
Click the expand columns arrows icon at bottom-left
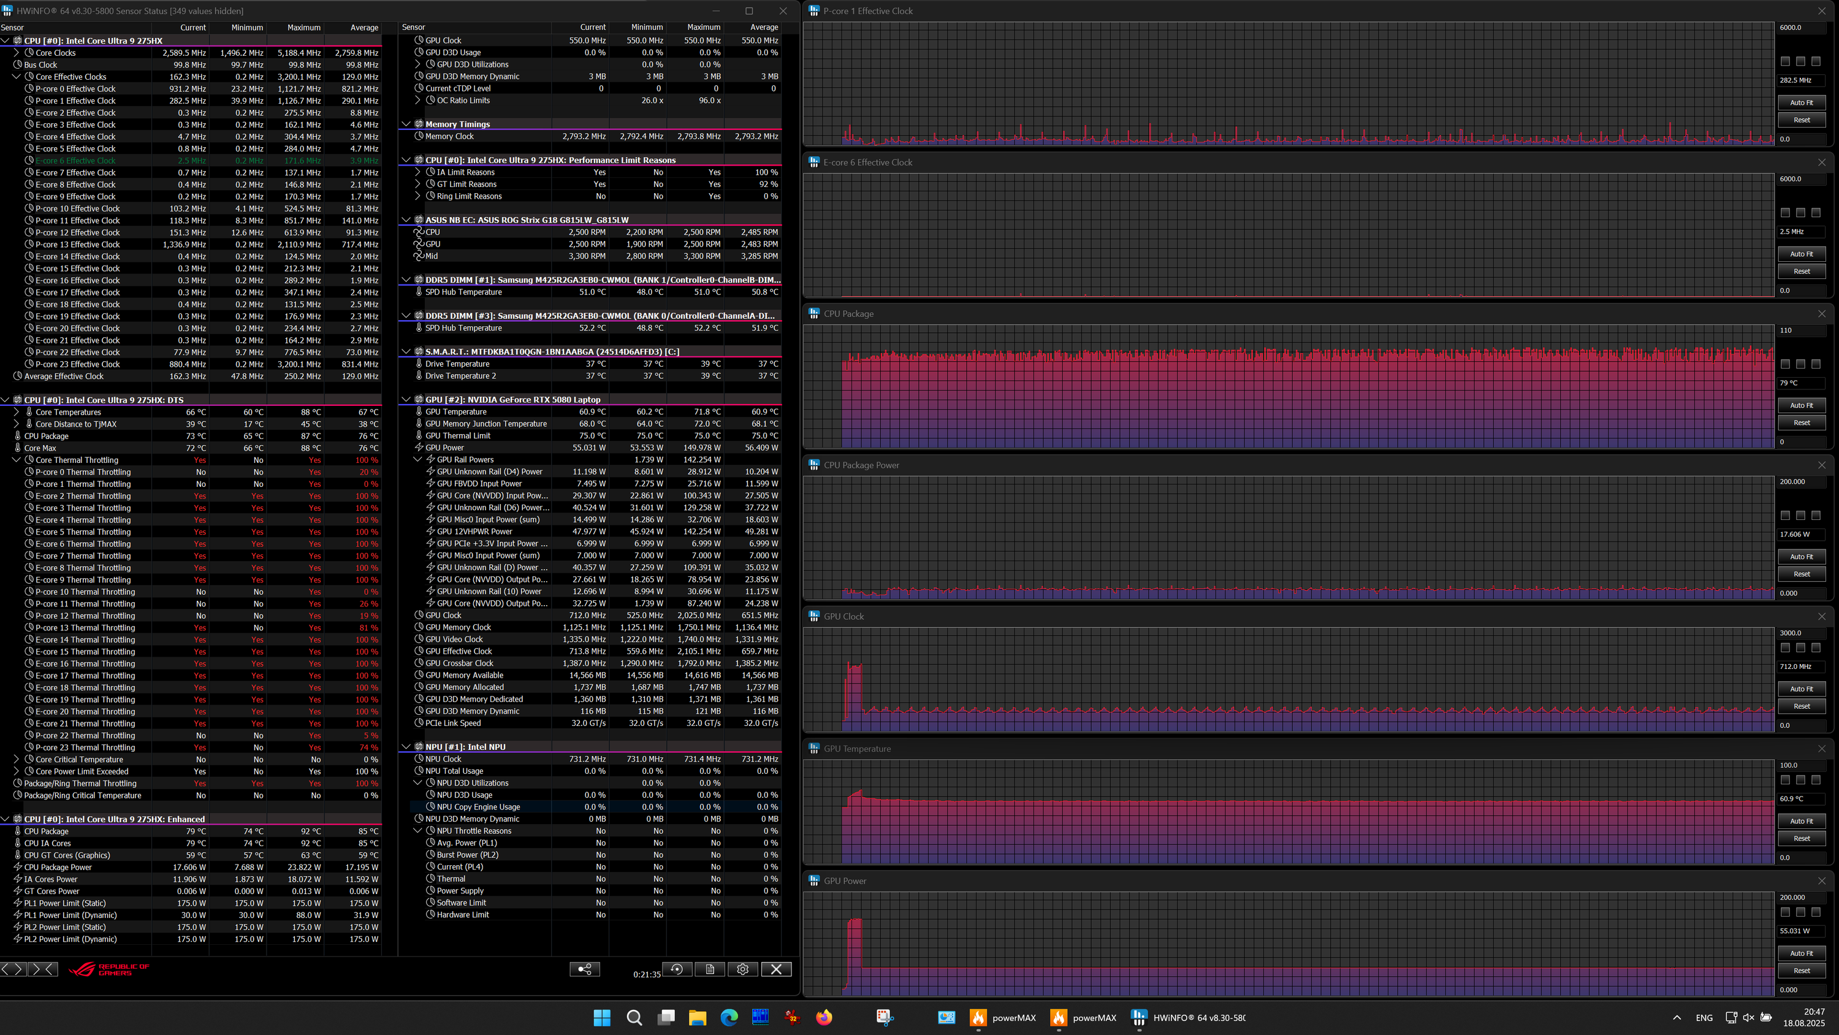click(13, 969)
